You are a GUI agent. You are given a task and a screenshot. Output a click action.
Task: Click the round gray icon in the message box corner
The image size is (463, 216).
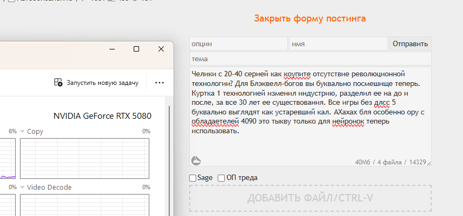click(x=196, y=161)
